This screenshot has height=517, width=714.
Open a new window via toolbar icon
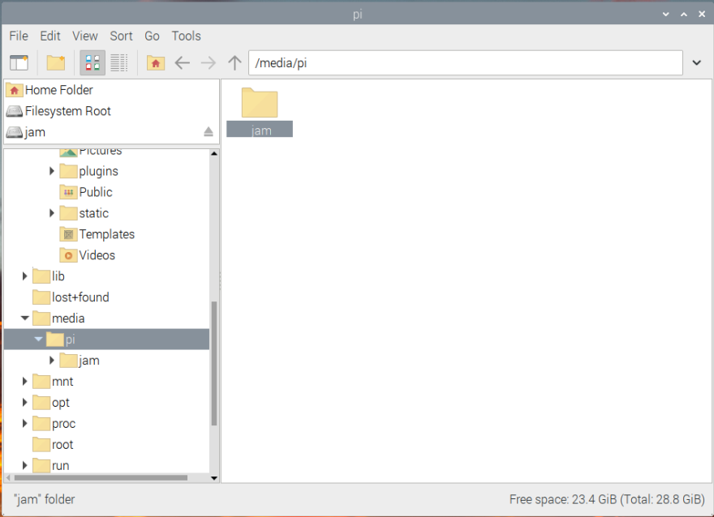coord(19,62)
